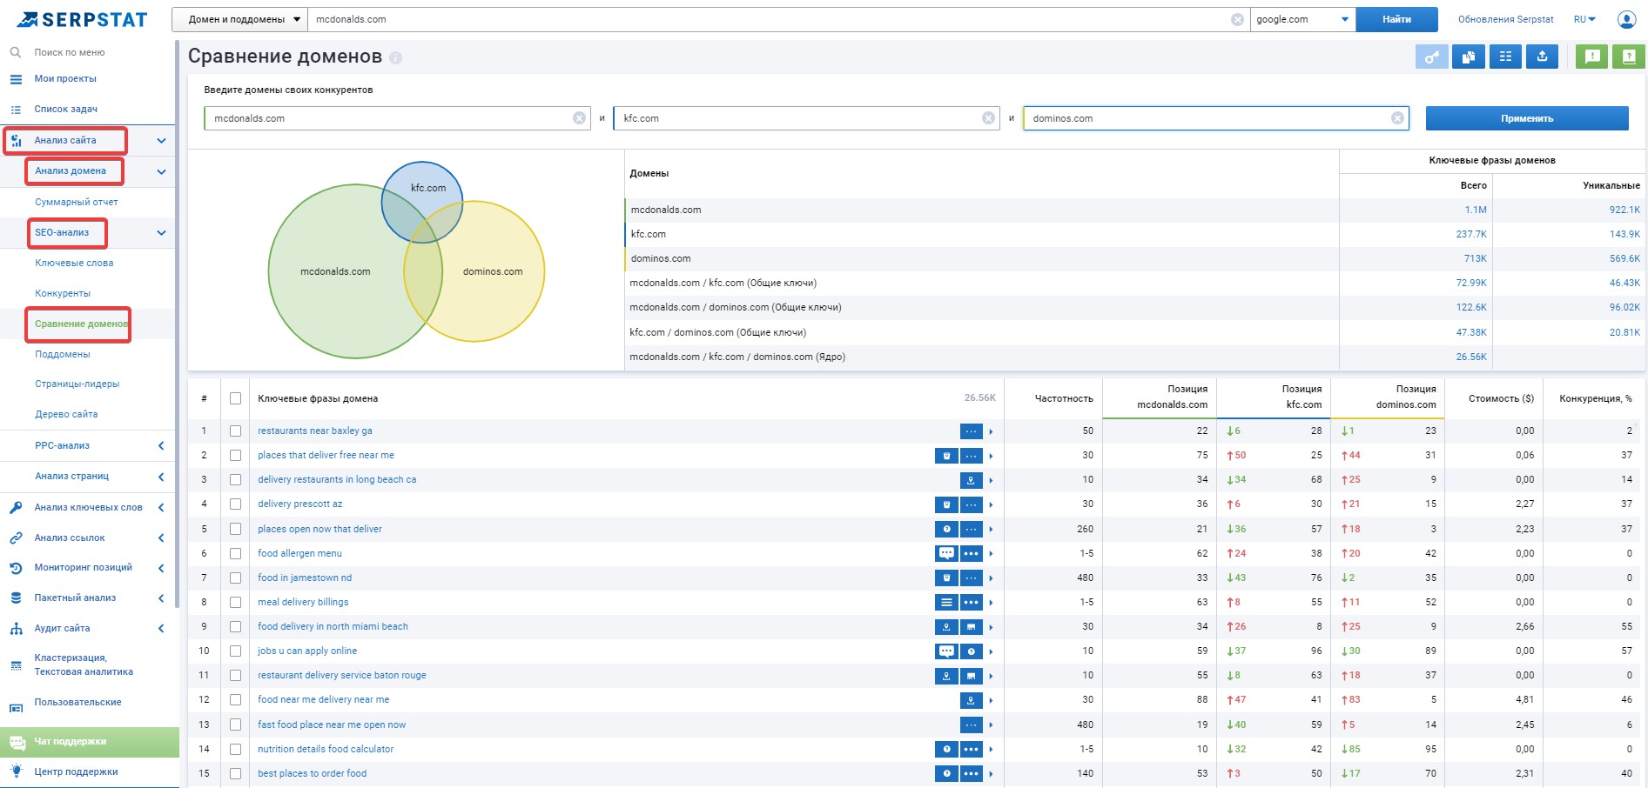Tick the select-all checkbox in table header
This screenshot has width=1648, height=788.
point(235,398)
